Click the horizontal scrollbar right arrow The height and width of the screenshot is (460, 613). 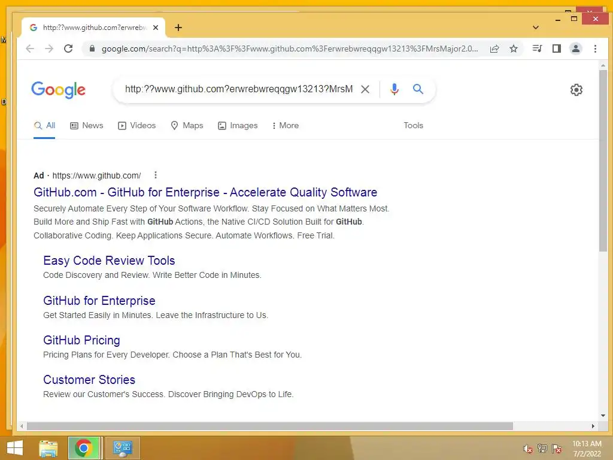coord(593,426)
